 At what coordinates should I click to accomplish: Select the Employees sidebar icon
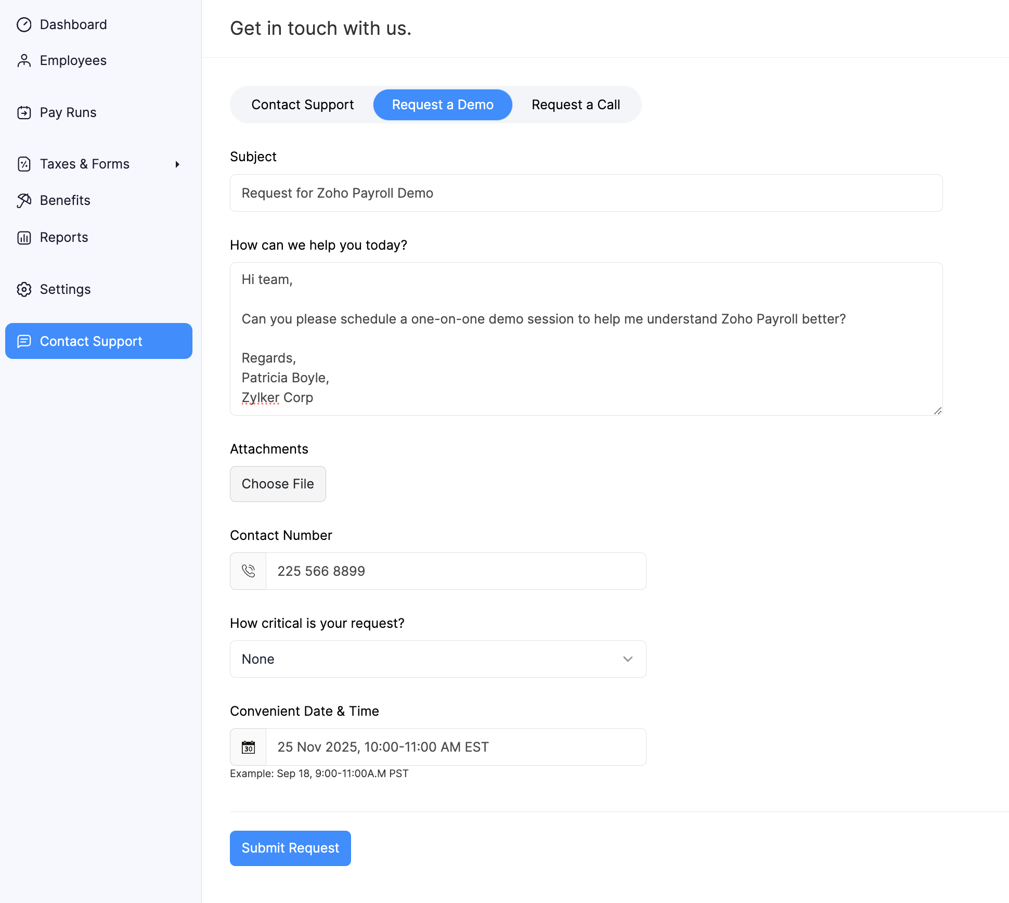point(24,60)
